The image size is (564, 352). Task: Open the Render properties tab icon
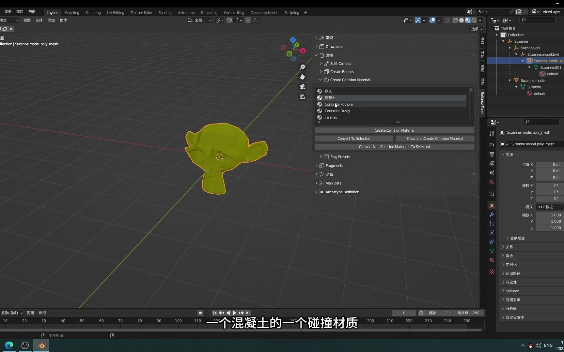click(492, 145)
